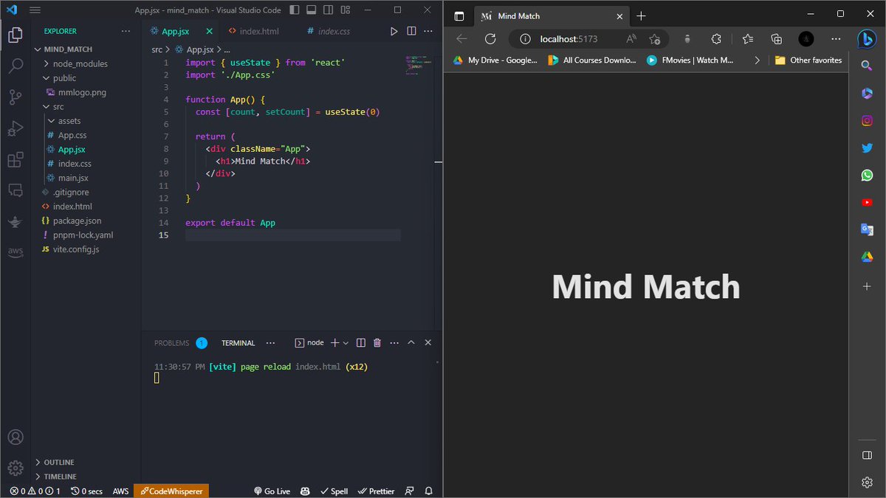Open Explorer views and more actions ellipsis
Viewport: 886px width, 498px height.
pyautogui.click(x=126, y=32)
